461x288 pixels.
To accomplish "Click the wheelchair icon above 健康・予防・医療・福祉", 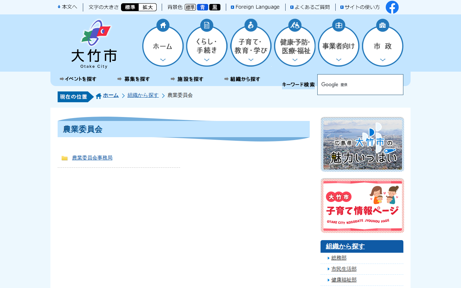I will (x=295, y=25).
